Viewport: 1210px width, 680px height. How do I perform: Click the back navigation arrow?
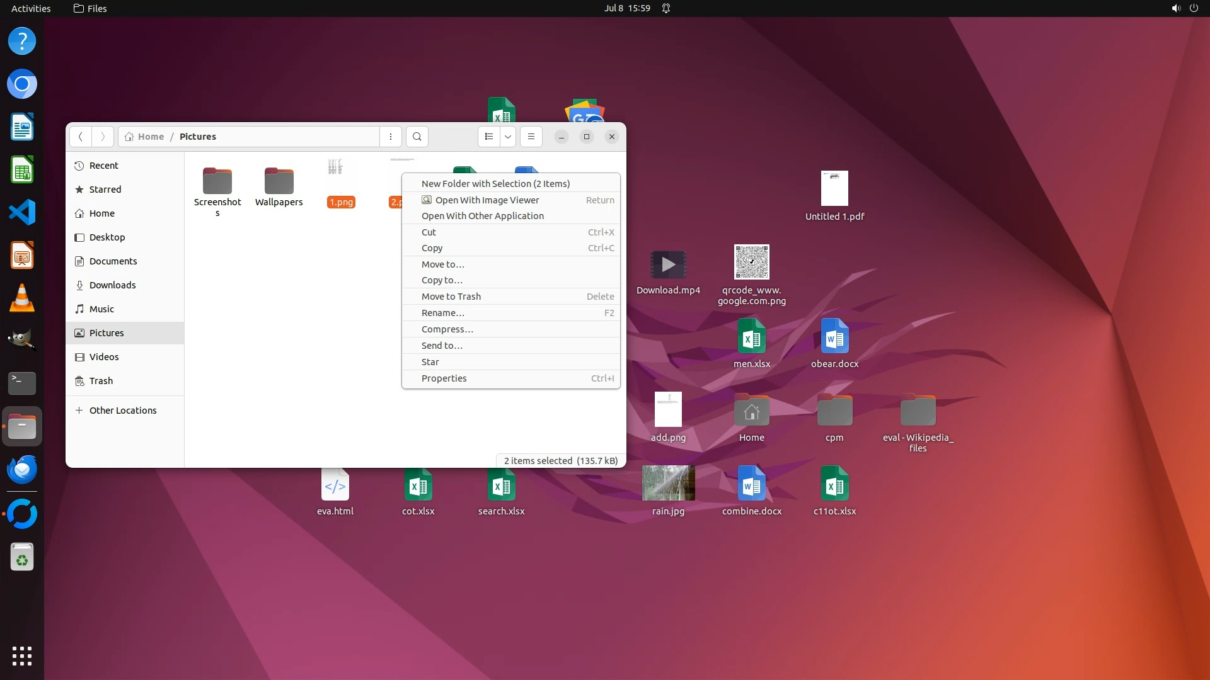click(81, 137)
